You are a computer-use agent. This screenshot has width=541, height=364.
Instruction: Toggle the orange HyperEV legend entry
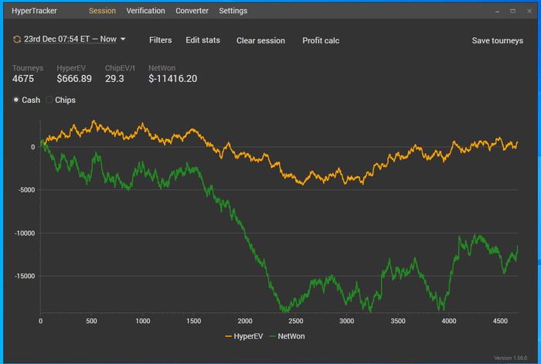tap(244, 336)
